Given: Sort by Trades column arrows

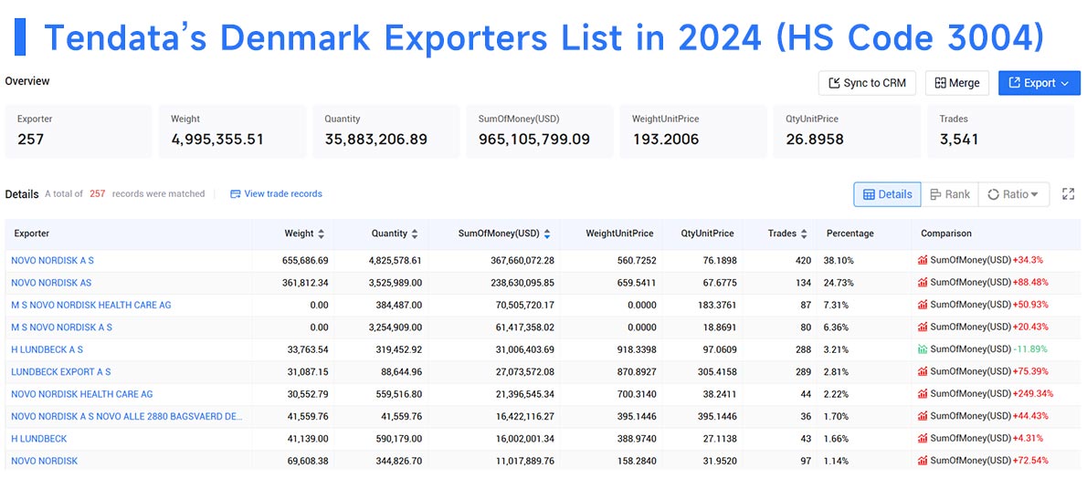Looking at the screenshot, I should click(x=804, y=234).
